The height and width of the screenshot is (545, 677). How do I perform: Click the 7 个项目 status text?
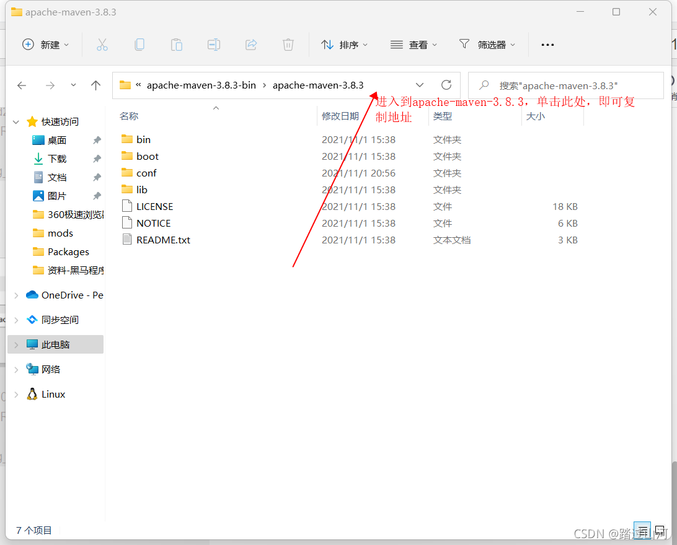[x=33, y=530]
